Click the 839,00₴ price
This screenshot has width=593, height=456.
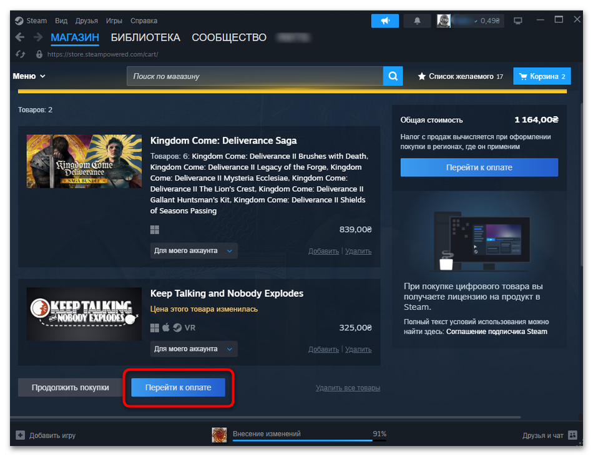pos(356,229)
